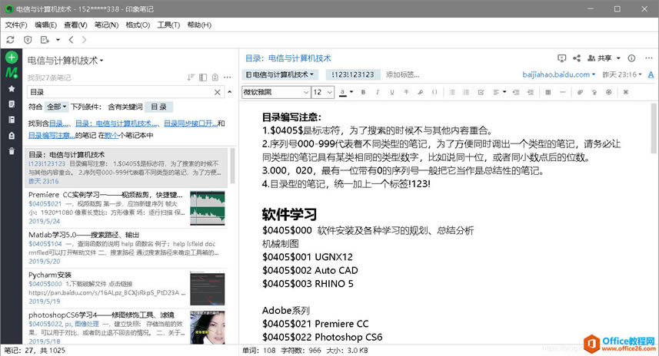Start presentation mode icon in note header
The width and height of the screenshot is (659, 356).
(x=562, y=58)
